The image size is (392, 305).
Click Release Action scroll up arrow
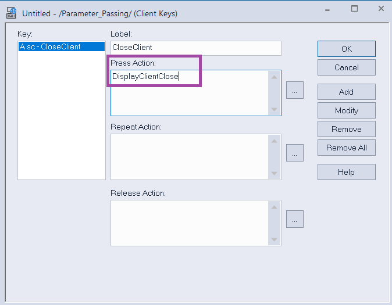coord(275,207)
